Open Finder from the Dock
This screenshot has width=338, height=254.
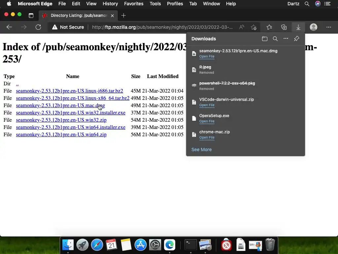point(68,245)
